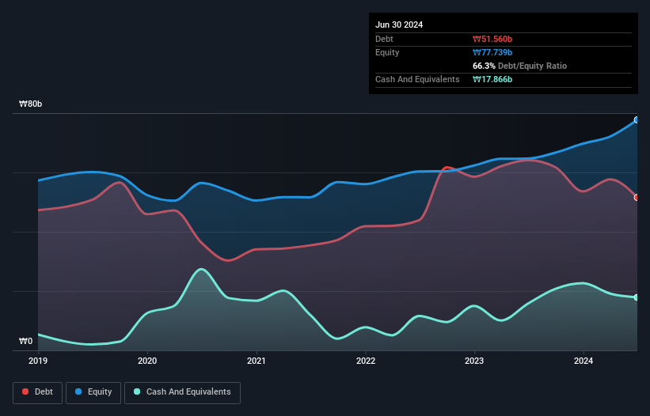650x416 pixels.
Task: Click the ₩80b y-axis label
Action: [x=30, y=104]
